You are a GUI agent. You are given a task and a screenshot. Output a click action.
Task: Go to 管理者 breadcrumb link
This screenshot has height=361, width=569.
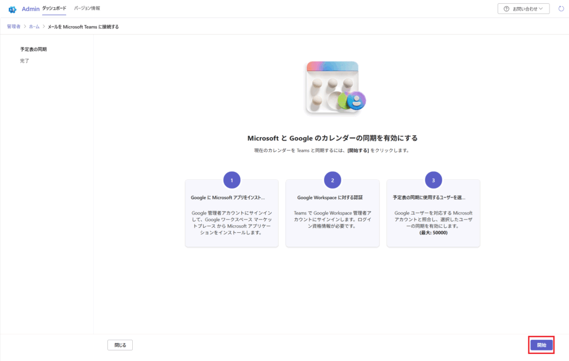[14, 27]
